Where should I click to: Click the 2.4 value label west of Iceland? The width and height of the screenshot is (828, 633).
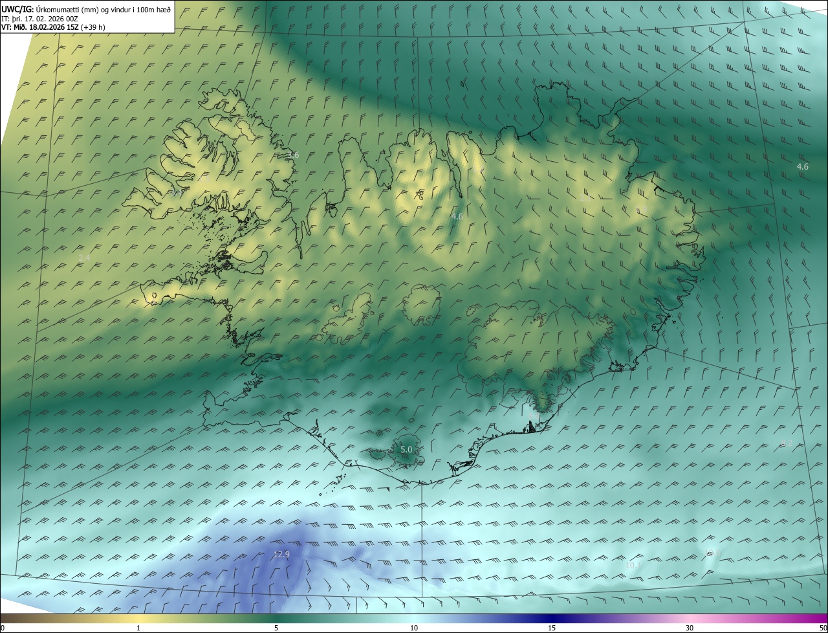click(x=83, y=258)
